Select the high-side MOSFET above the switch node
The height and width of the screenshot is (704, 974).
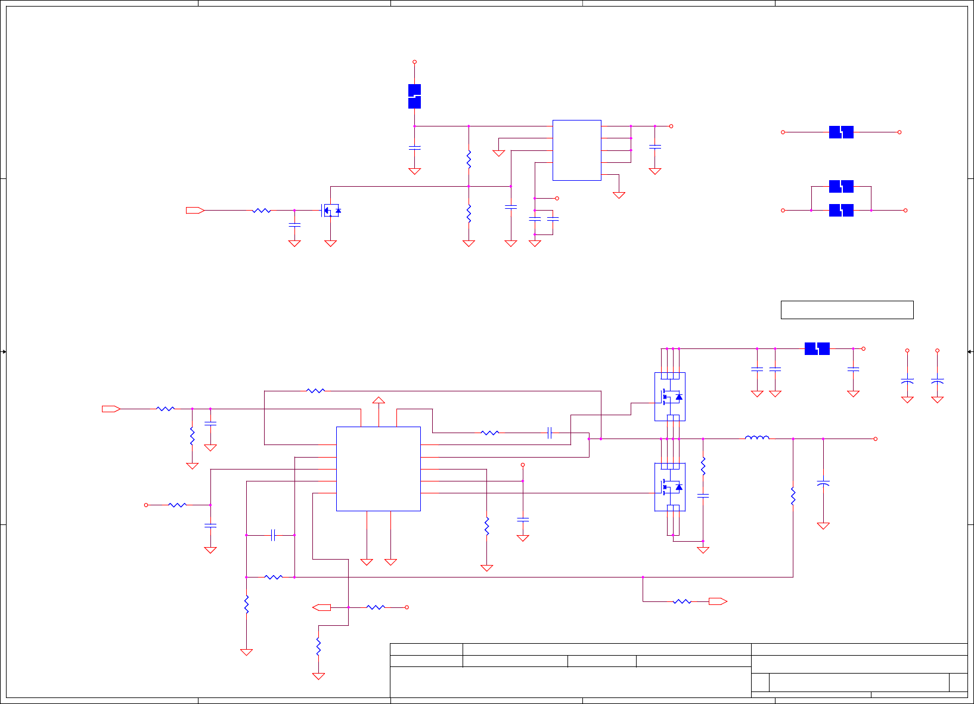click(670, 397)
